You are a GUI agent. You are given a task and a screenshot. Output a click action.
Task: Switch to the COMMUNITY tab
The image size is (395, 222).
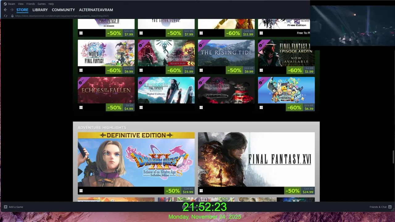coord(63,10)
